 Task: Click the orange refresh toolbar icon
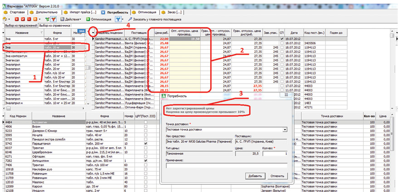(35, 19)
